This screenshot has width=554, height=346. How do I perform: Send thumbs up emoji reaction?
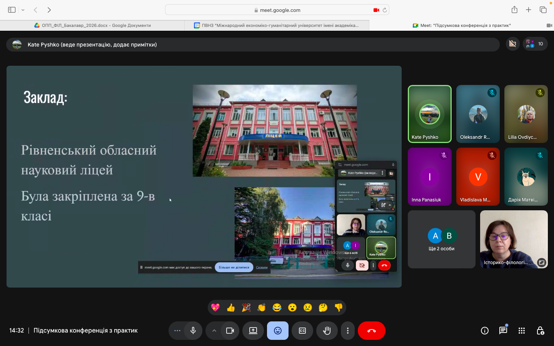tap(231, 308)
